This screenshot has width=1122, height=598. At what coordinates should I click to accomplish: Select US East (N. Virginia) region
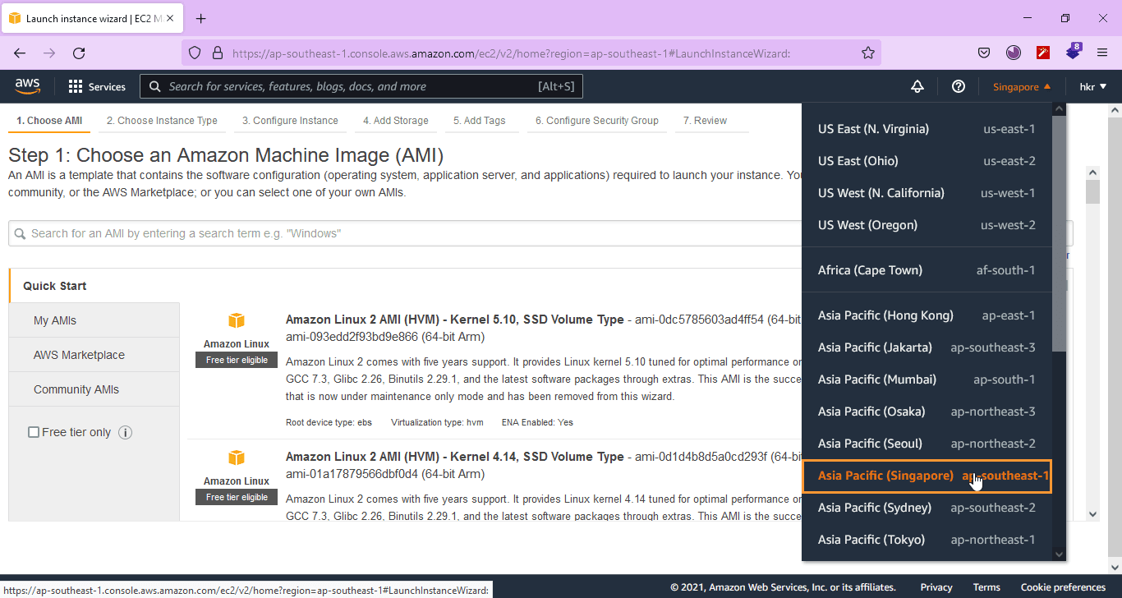click(927, 129)
